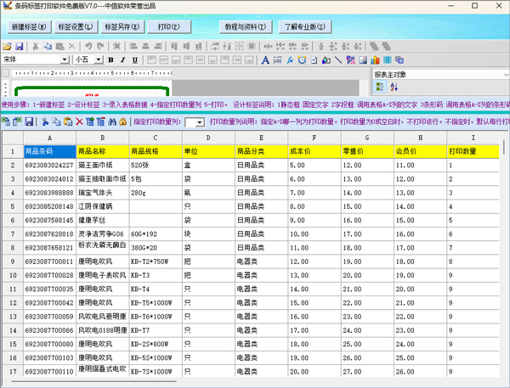Image resolution: width=510 pixels, height=388 pixels.
Task: Click the 标签设置 button
Action: tap(76, 27)
